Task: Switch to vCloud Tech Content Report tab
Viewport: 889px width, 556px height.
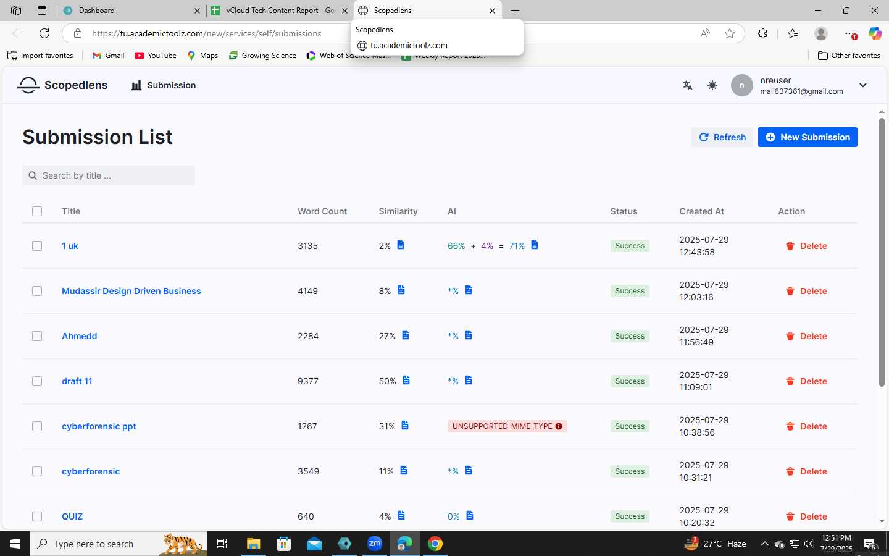Action: tap(280, 11)
